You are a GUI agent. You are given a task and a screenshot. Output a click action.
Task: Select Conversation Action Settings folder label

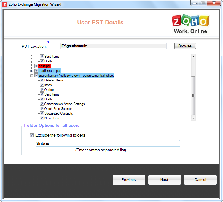64,104
